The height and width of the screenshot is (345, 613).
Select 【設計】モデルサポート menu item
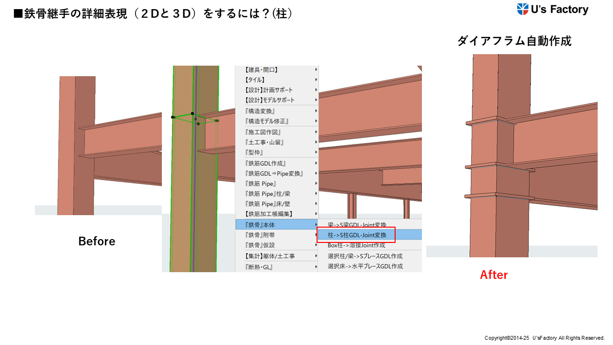pos(270,100)
